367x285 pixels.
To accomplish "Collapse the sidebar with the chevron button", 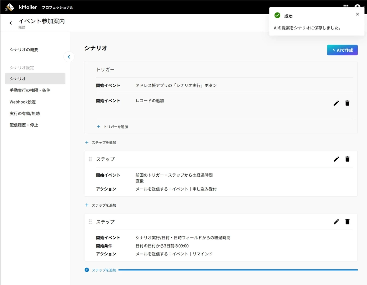I will (69, 57).
